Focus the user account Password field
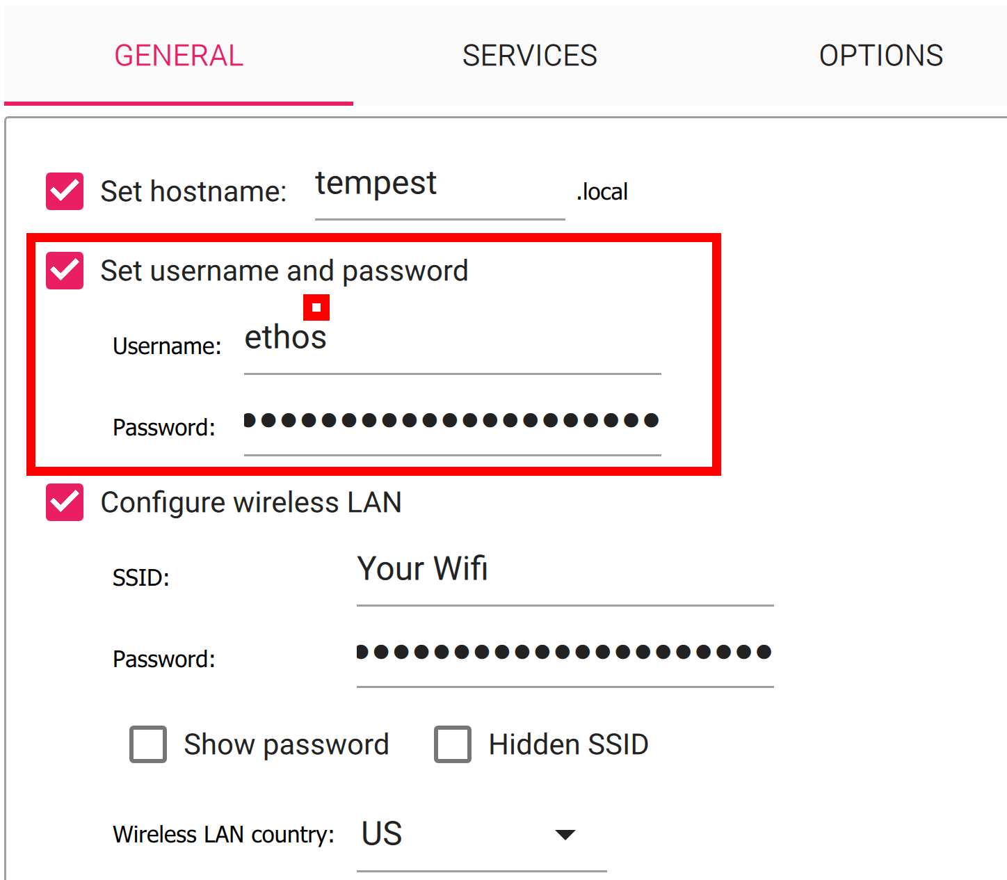 pyautogui.click(x=452, y=421)
